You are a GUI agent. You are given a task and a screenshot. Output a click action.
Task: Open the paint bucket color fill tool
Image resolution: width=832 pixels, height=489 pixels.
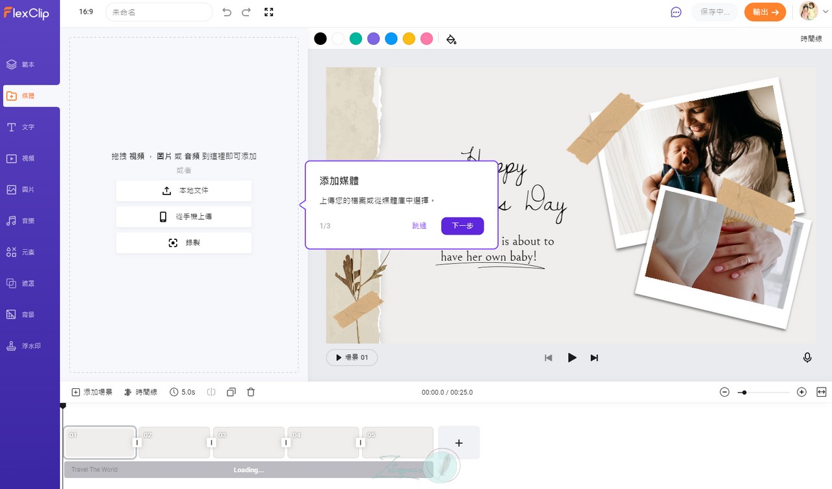click(x=451, y=39)
